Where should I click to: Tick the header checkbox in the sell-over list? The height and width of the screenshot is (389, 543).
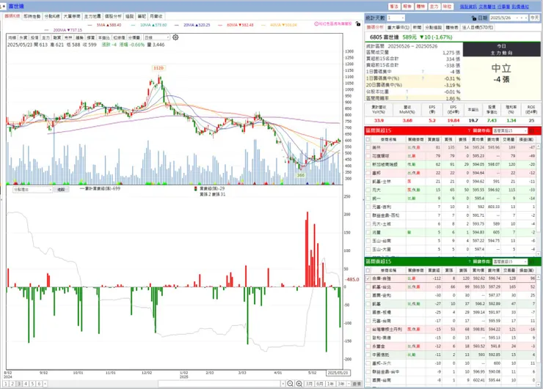click(x=368, y=270)
